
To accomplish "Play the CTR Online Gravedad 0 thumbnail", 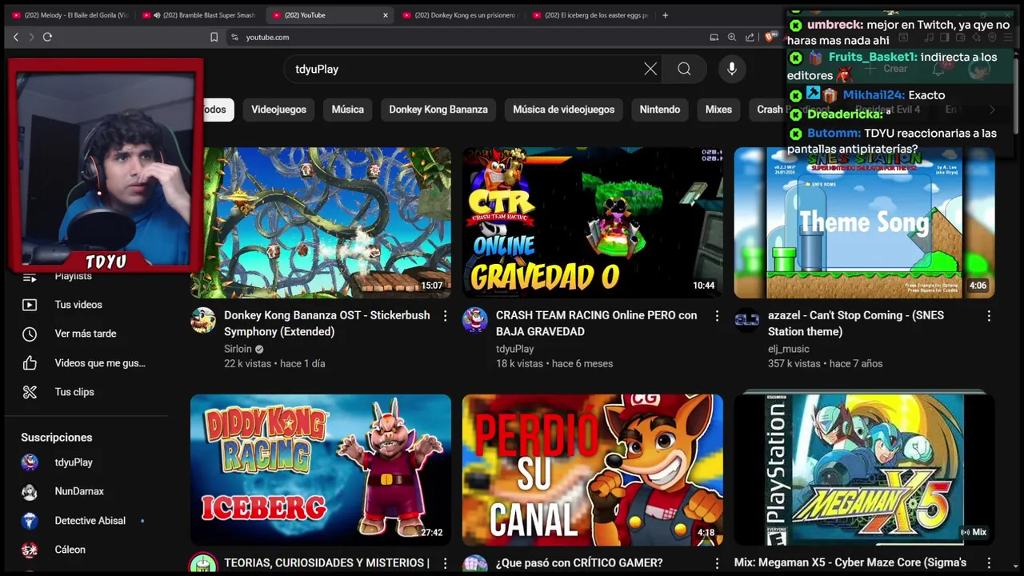I will pyautogui.click(x=593, y=222).
